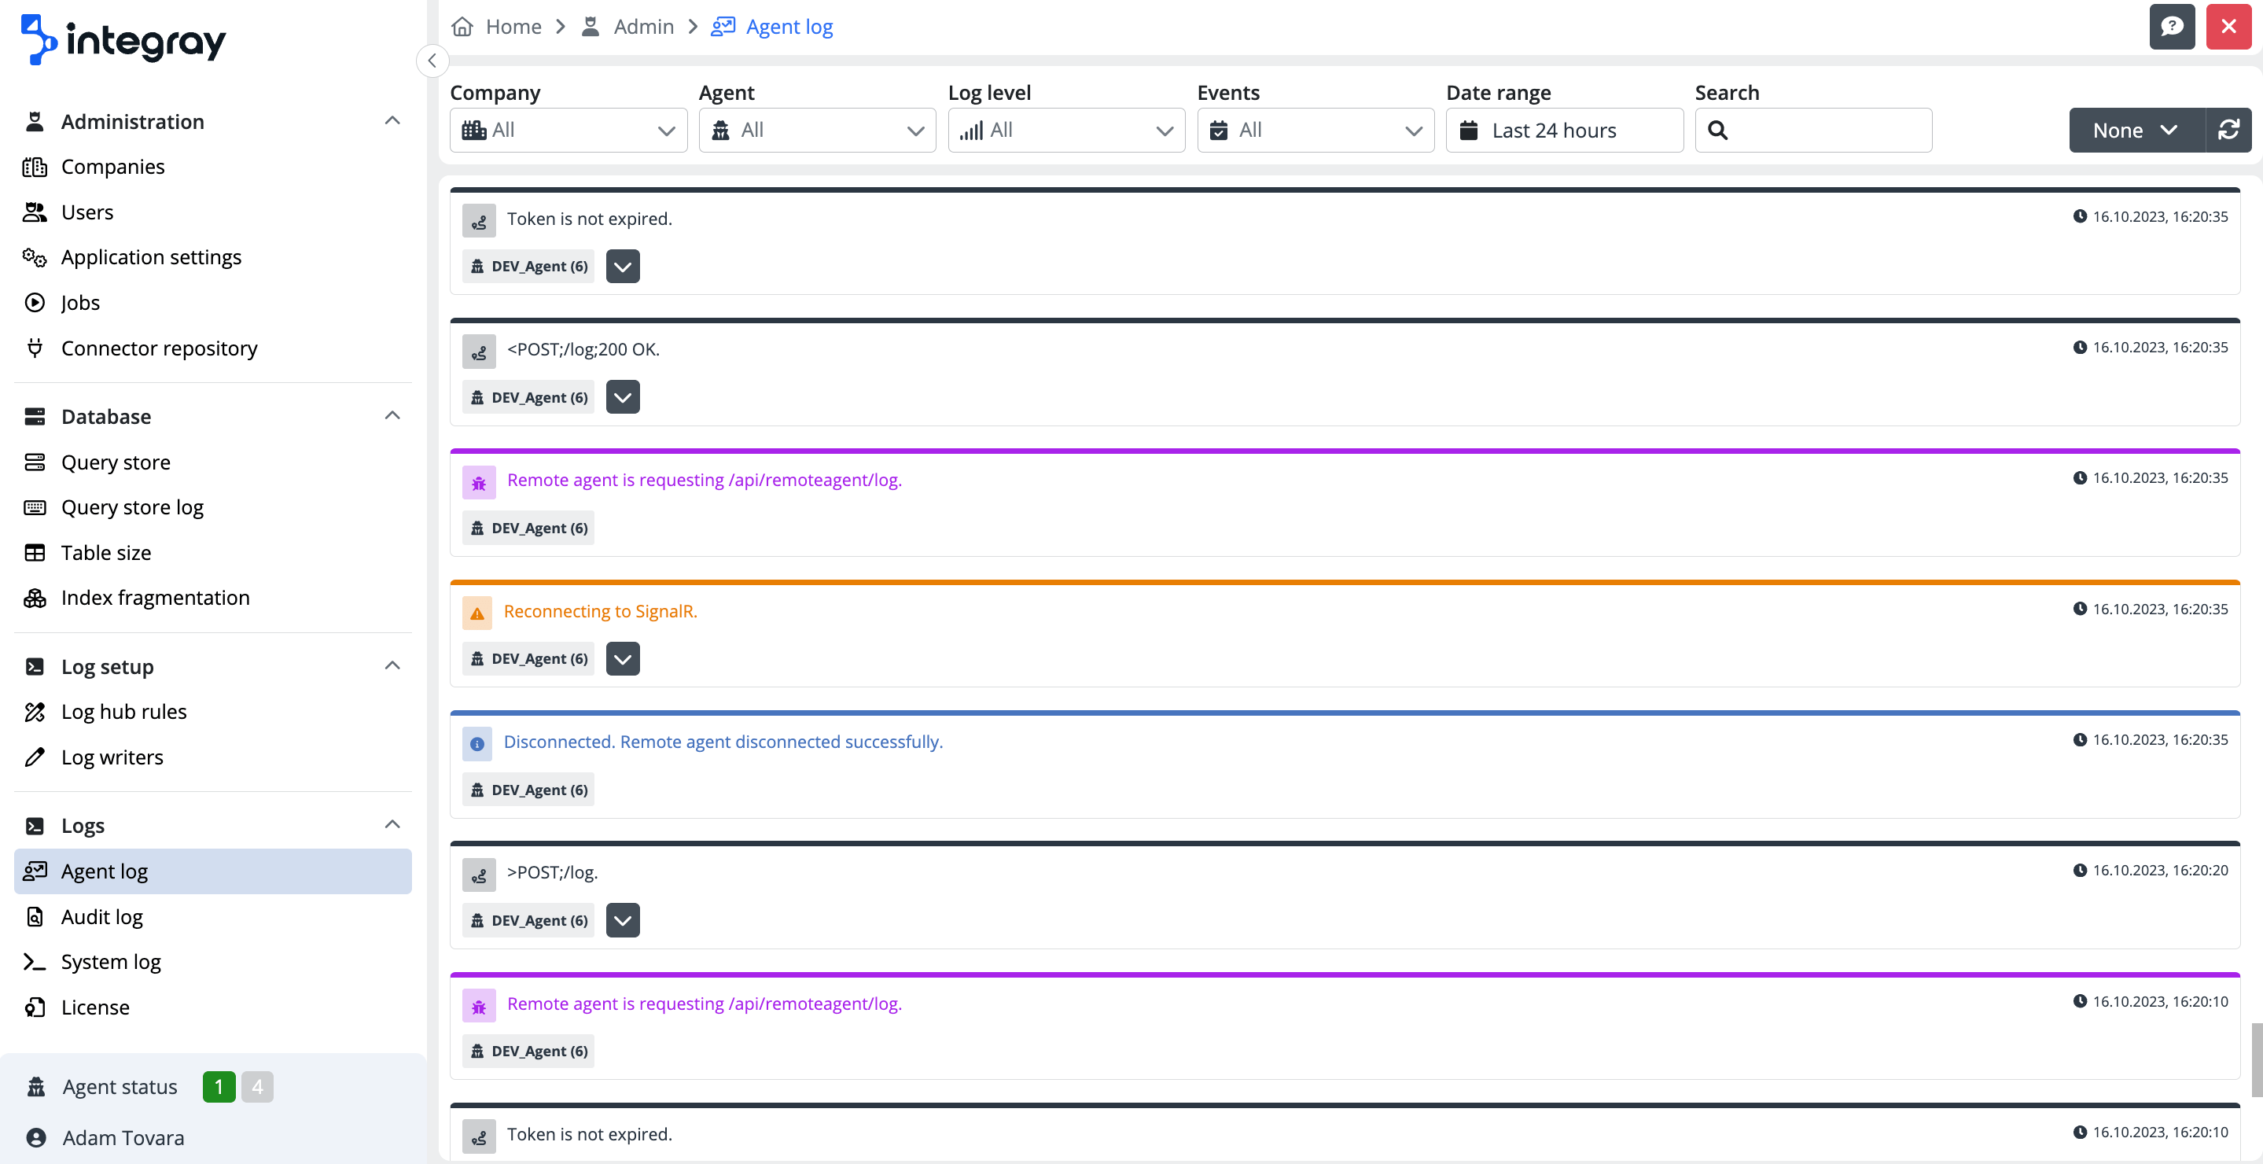Image resolution: width=2263 pixels, height=1164 pixels.
Task: Click the Adam Tovara user profile
Action: (122, 1136)
